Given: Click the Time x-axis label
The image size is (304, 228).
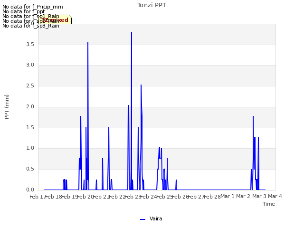Looking at the screenshot, I should tap(269, 204).
